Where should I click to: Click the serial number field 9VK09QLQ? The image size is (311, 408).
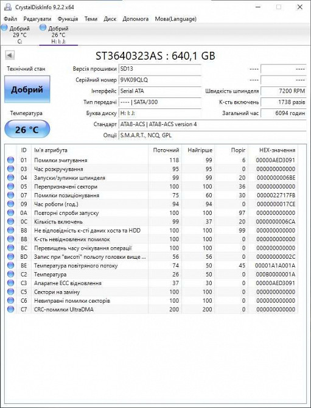pos(159,80)
